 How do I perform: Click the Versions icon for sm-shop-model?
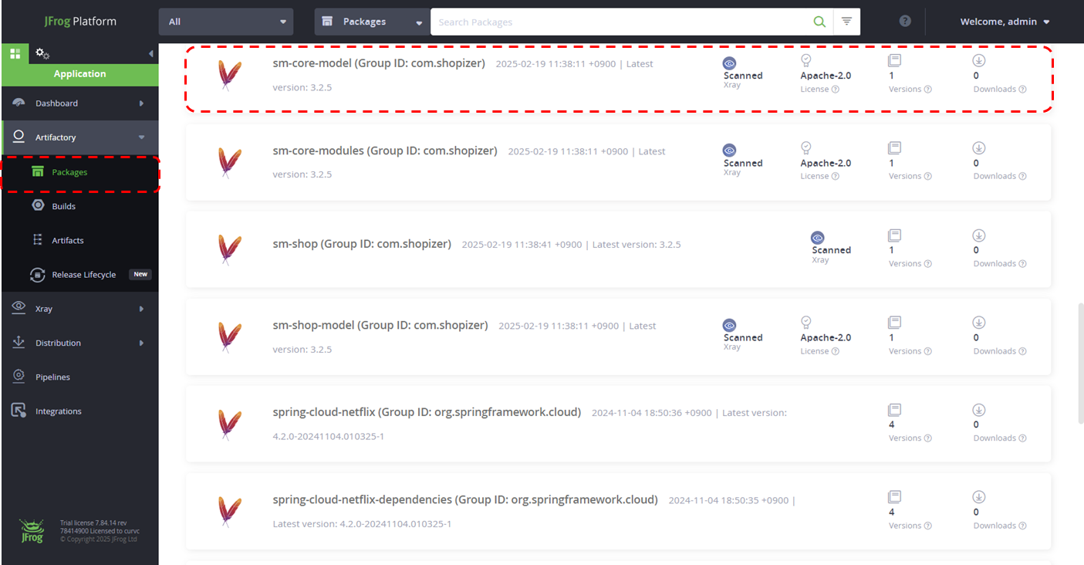[x=895, y=322]
